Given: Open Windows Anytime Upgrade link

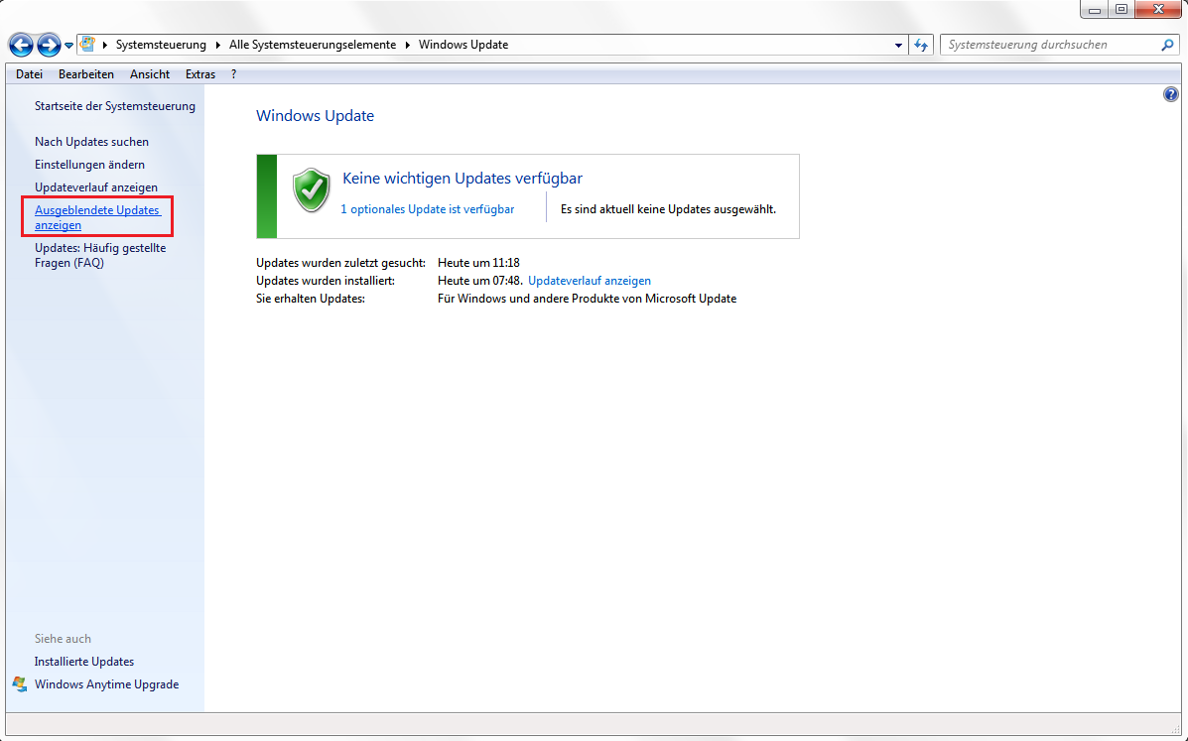Looking at the screenshot, I should [107, 684].
